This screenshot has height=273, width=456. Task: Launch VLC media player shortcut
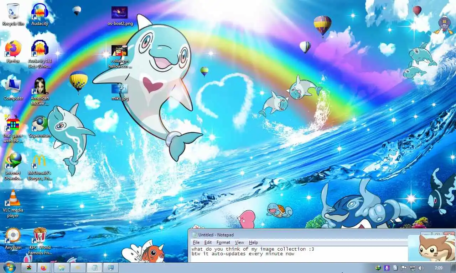(x=13, y=204)
